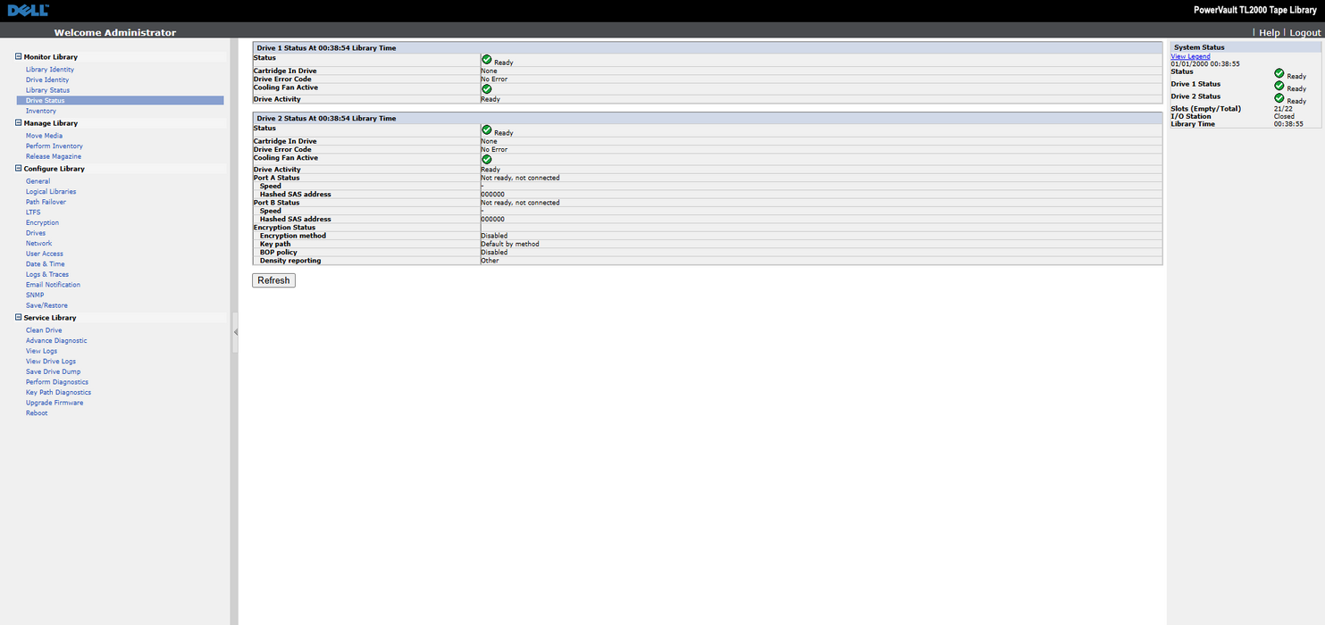
Task: Click the Refresh button
Action: (x=273, y=280)
